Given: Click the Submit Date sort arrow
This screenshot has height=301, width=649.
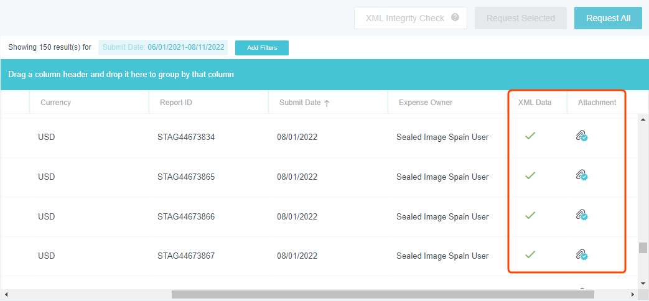Looking at the screenshot, I should click(327, 103).
